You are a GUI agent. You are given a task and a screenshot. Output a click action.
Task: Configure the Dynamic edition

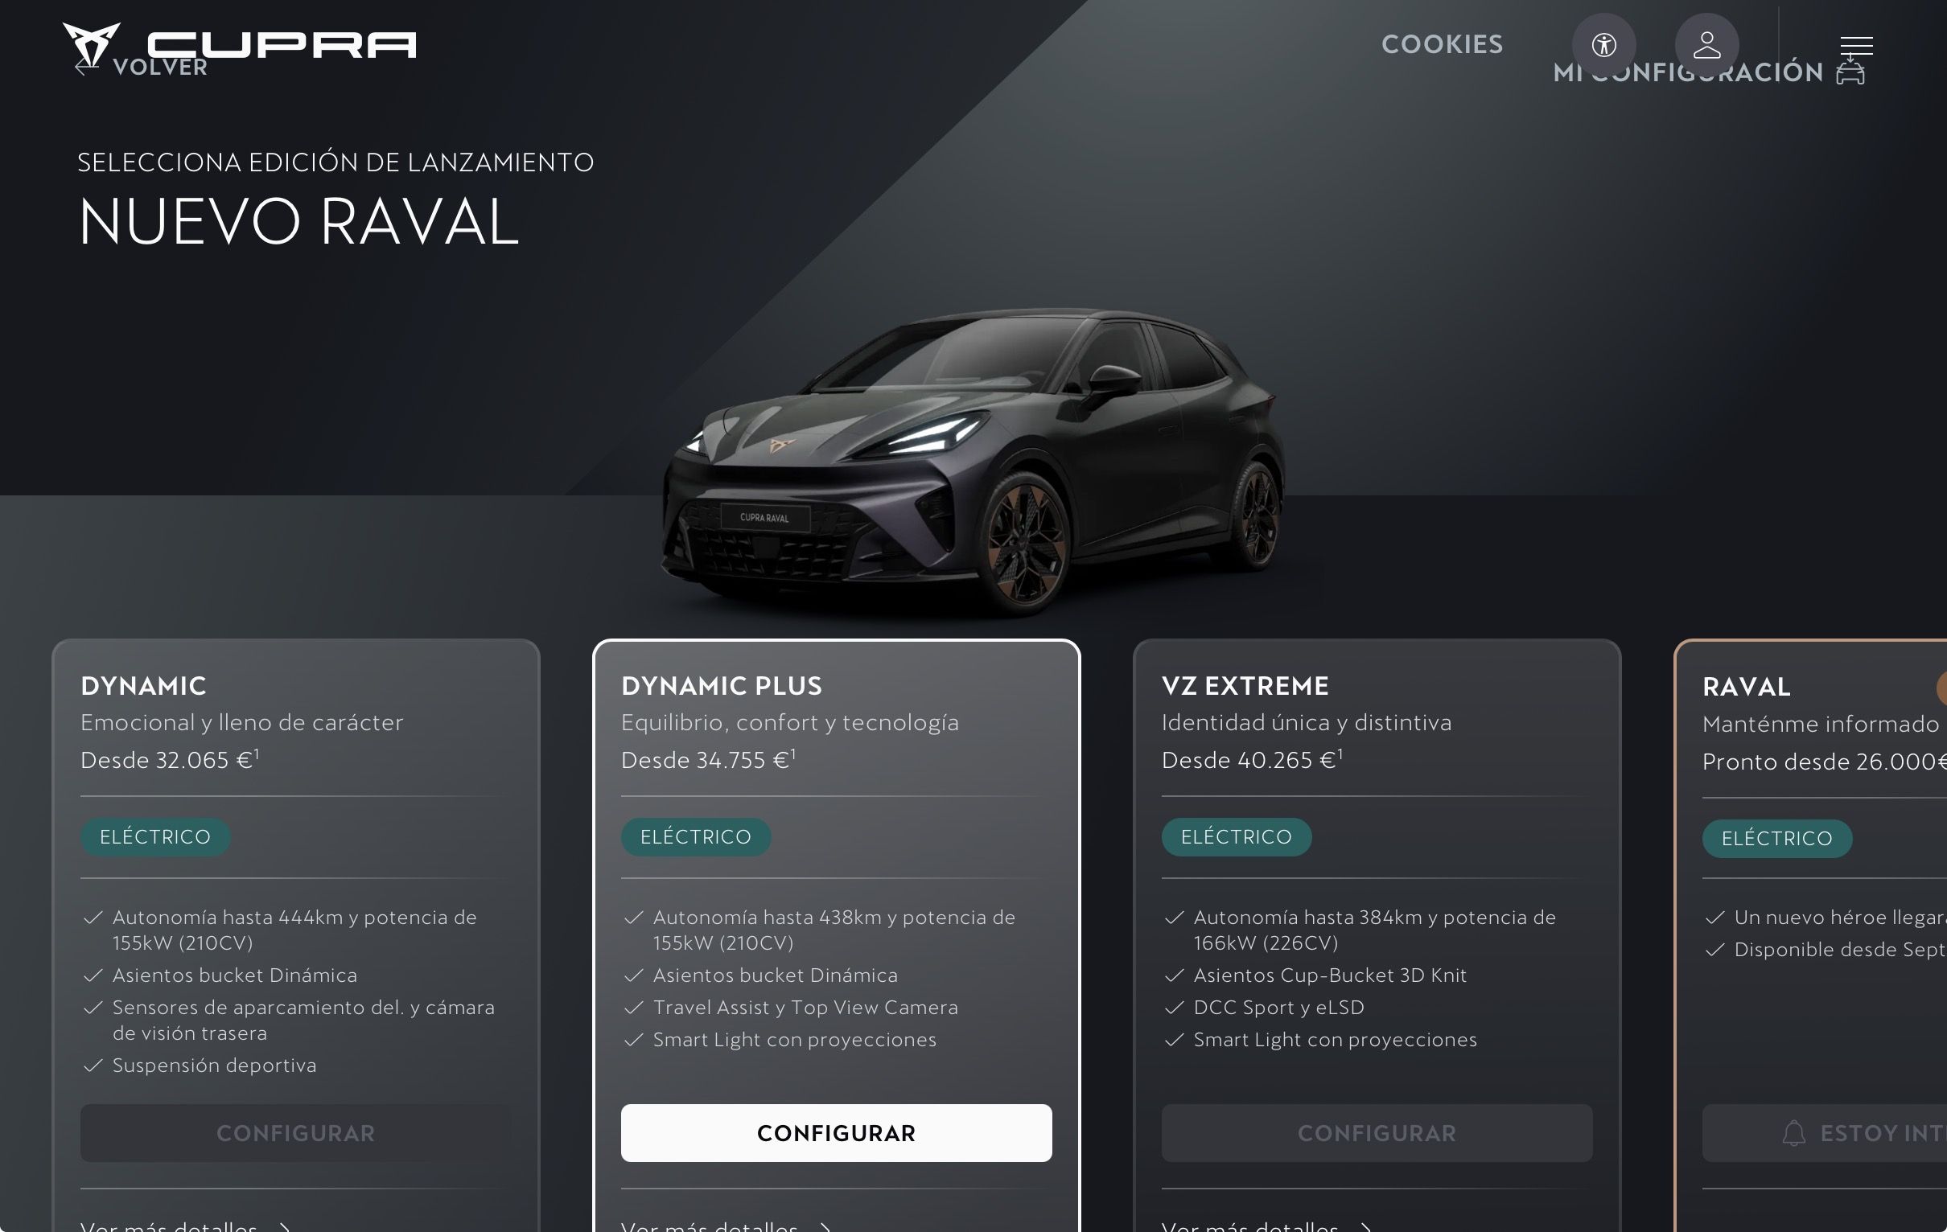(295, 1132)
